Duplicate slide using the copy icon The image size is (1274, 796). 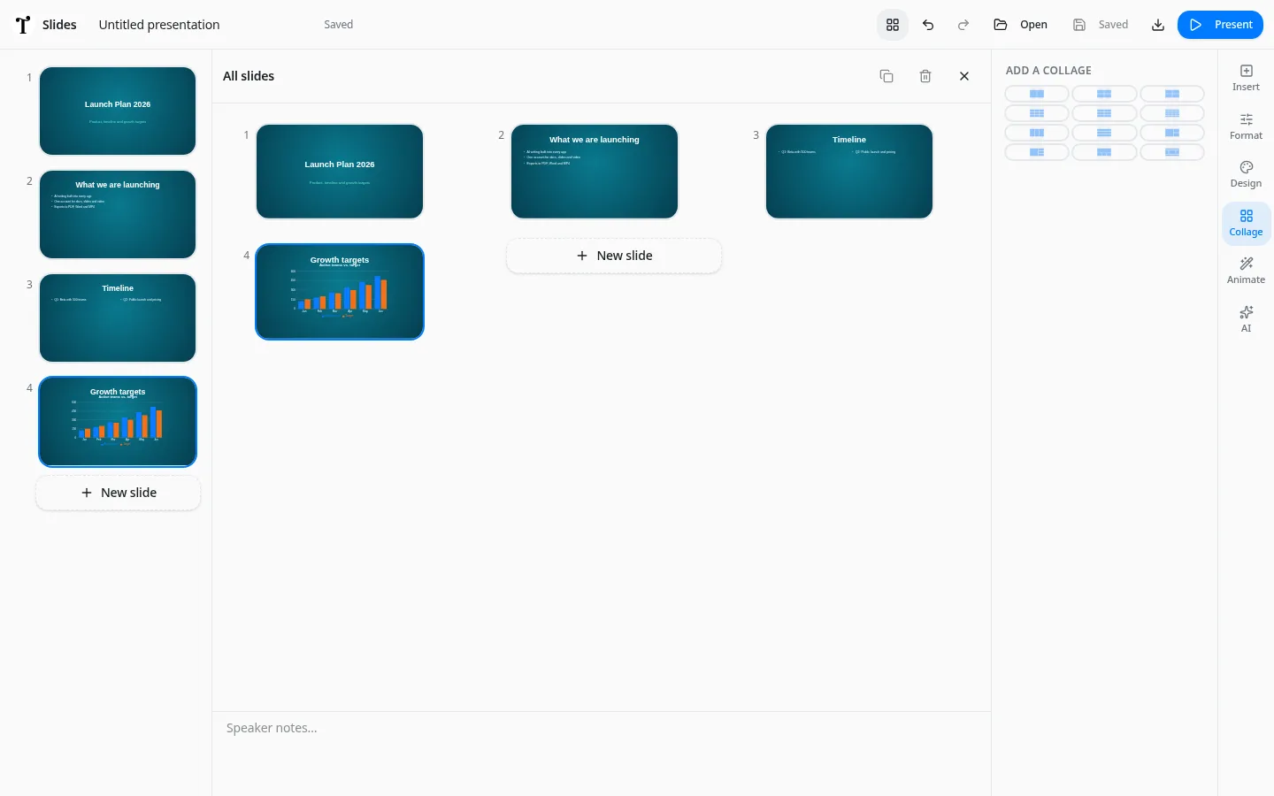[886, 76]
